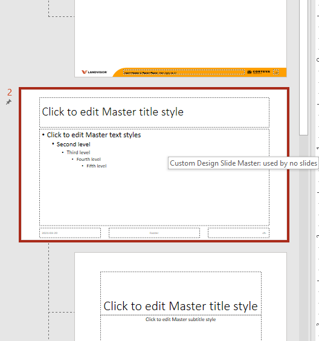The height and width of the screenshot is (341, 319).
Task: Click the slide number placeholder at the master's bottom right
Action: 239,233
